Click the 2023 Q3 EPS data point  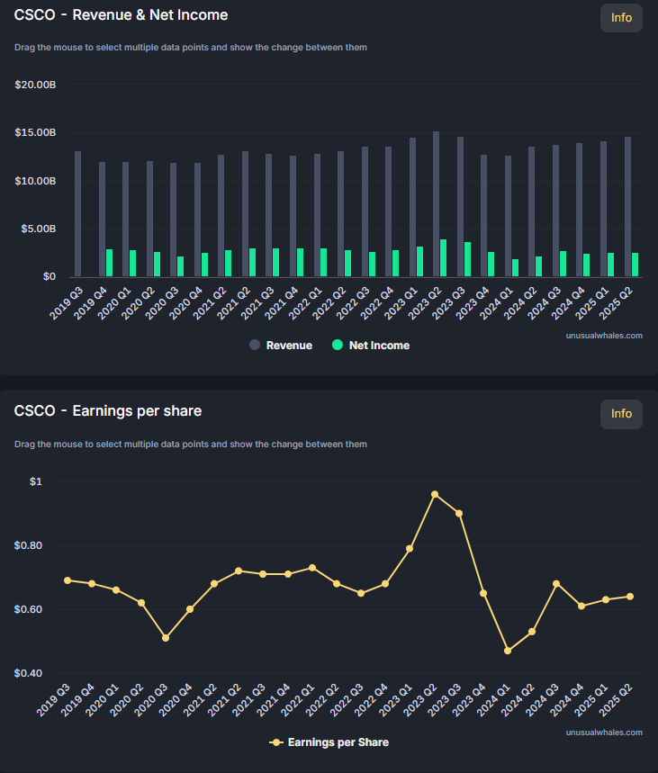point(459,514)
